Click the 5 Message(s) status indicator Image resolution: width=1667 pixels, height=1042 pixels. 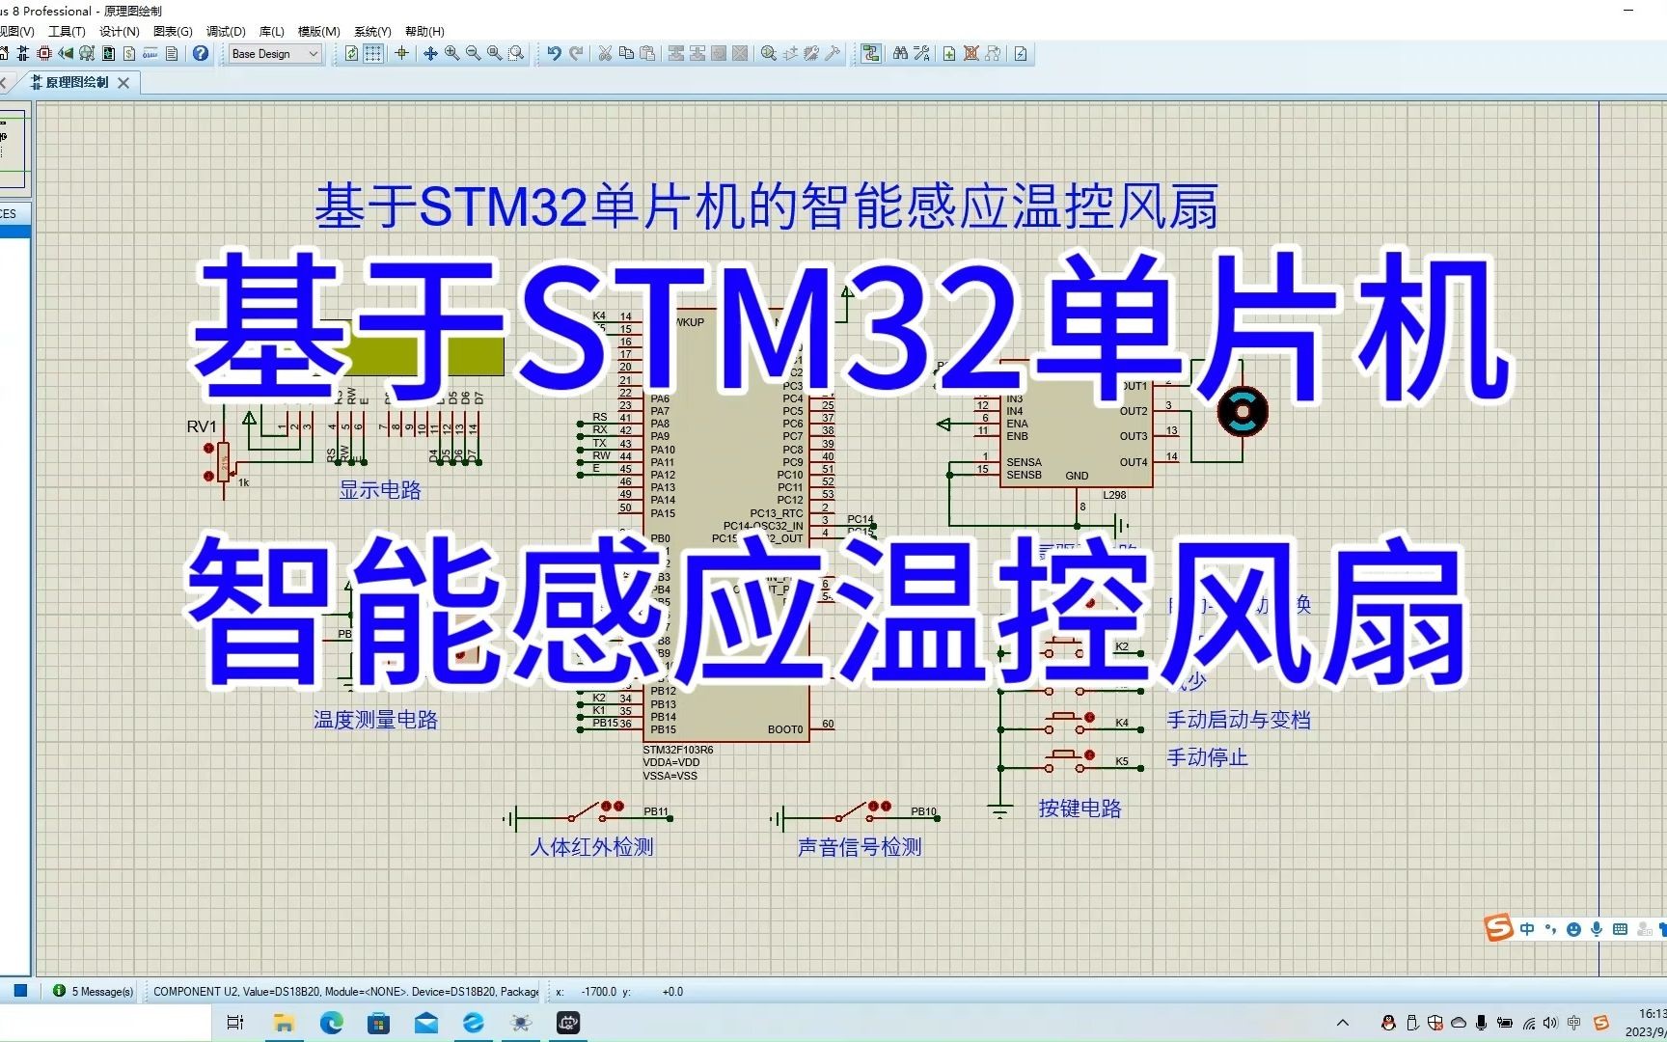[x=93, y=991]
